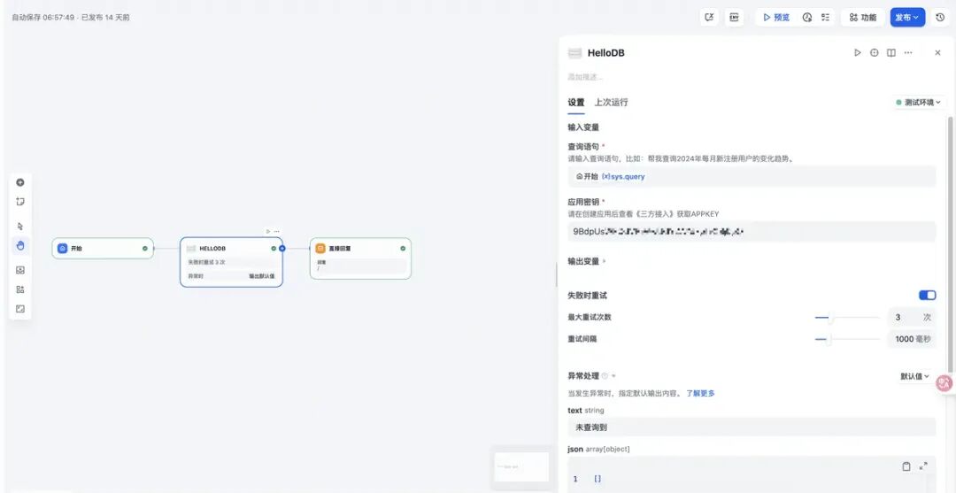Viewport: 956px width, 493px height.
Task: Click the 失败时重试 3 次 row in HELLODB node
Action: [231, 262]
